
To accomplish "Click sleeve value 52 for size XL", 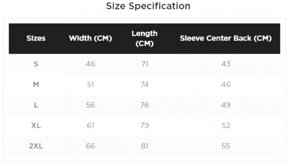I will 226,126.
